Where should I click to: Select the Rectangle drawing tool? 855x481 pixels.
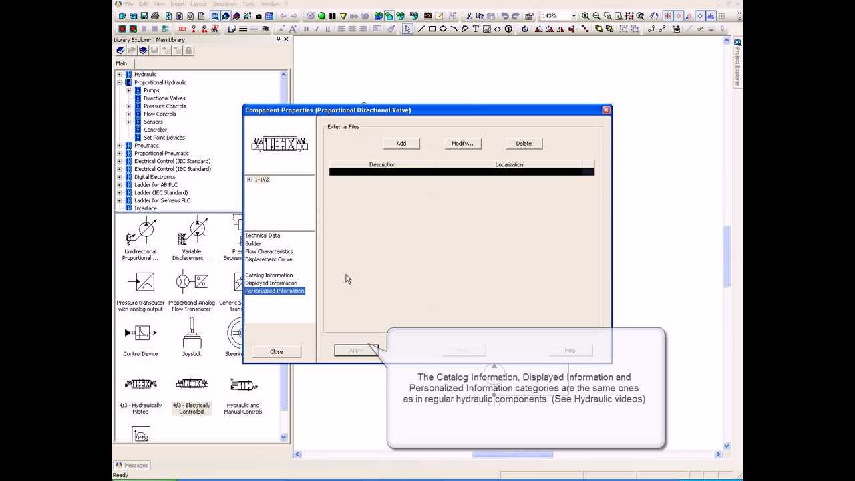click(432, 29)
